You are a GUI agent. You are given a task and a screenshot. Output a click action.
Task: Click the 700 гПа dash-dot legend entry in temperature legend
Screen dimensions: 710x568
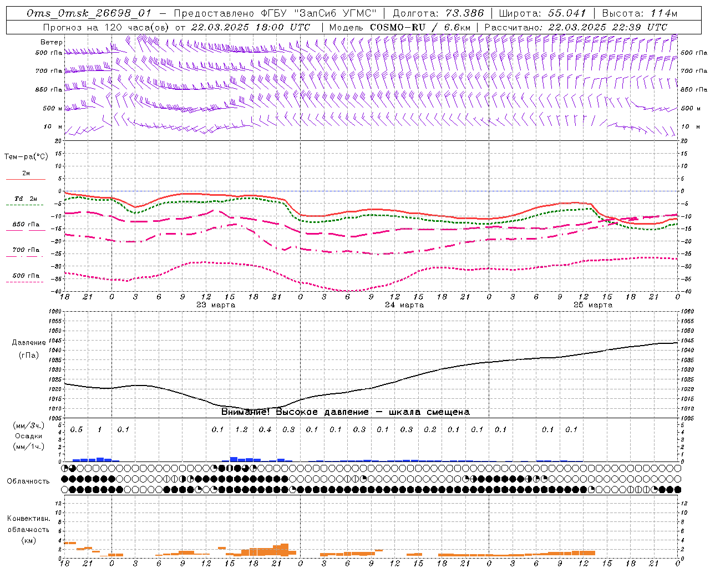coord(26,250)
